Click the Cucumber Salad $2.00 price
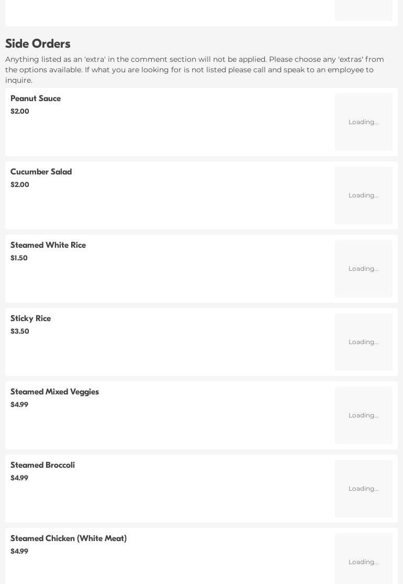Image resolution: width=403 pixels, height=584 pixels. pos(20,185)
